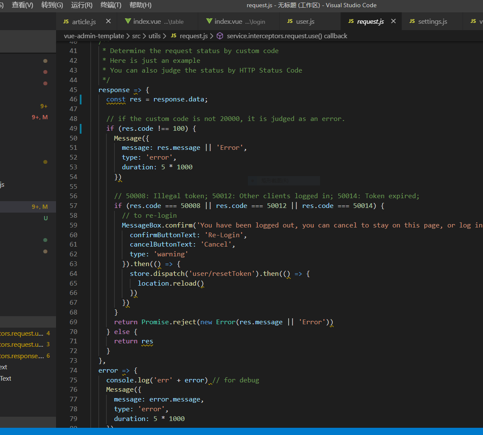Open the 帮助(H) menu
The width and height of the screenshot is (483, 435).
pos(140,5)
